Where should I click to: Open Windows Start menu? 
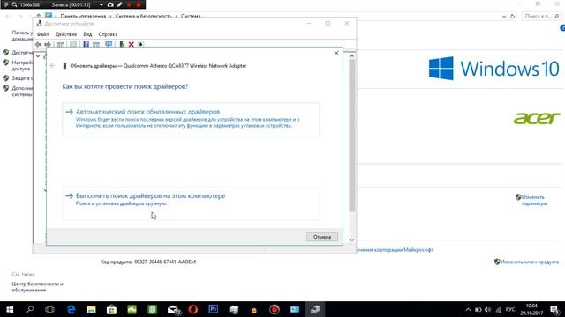[10, 309]
